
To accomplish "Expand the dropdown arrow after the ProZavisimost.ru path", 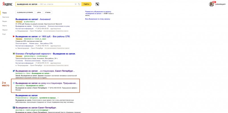I will click(x=58, y=98).
